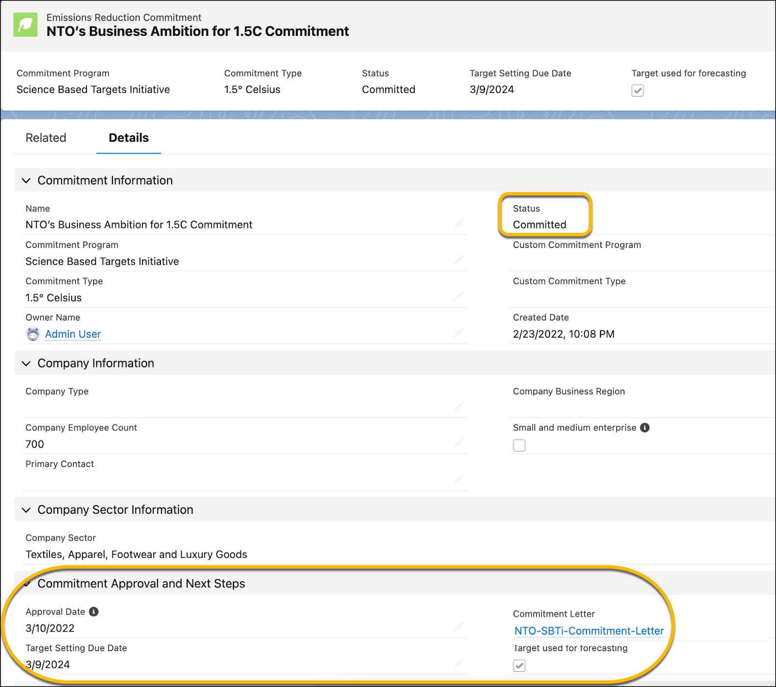Viewport: 776px width, 687px height.
Task: Click the Primary Contact field label
Action: pyautogui.click(x=60, y=464)
